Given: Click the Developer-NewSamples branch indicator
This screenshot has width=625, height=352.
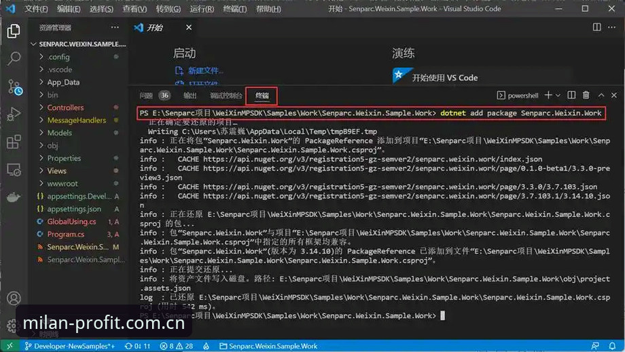Looking at the screenshot, I should [x=70, y=346].
